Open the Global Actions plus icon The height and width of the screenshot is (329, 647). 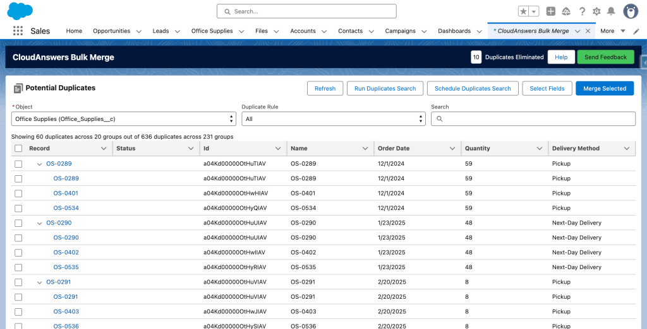point(551,11)
